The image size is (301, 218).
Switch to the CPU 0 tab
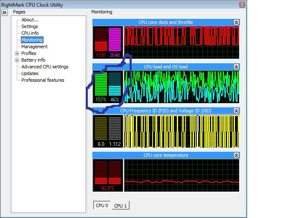point(102,205)
